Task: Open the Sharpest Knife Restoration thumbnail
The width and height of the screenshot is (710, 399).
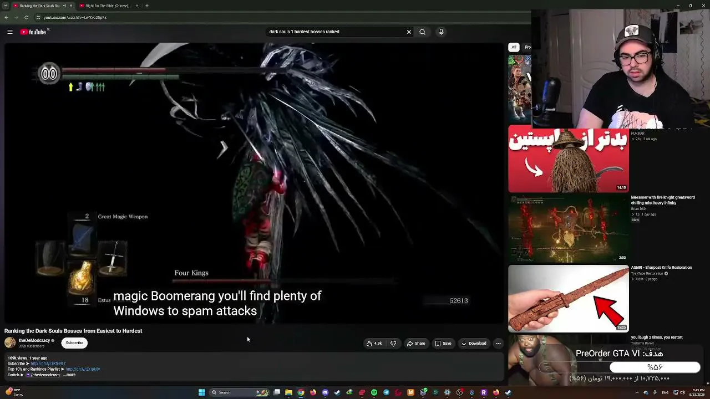Action: [x=569, y=299]
